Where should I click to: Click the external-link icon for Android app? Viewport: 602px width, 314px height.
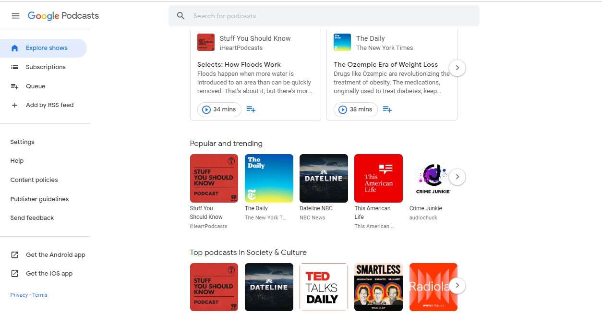point(15,255)
